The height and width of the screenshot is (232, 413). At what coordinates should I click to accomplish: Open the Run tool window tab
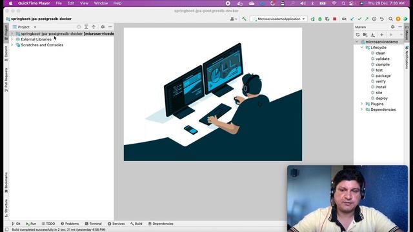31,224
